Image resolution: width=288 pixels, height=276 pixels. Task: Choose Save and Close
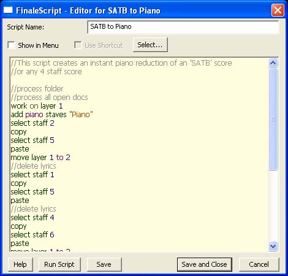coord(205,264)
